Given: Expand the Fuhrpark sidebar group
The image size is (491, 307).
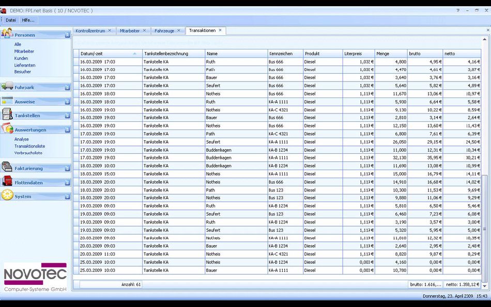Looking at the screenshot, I should (x=67, y=88).
